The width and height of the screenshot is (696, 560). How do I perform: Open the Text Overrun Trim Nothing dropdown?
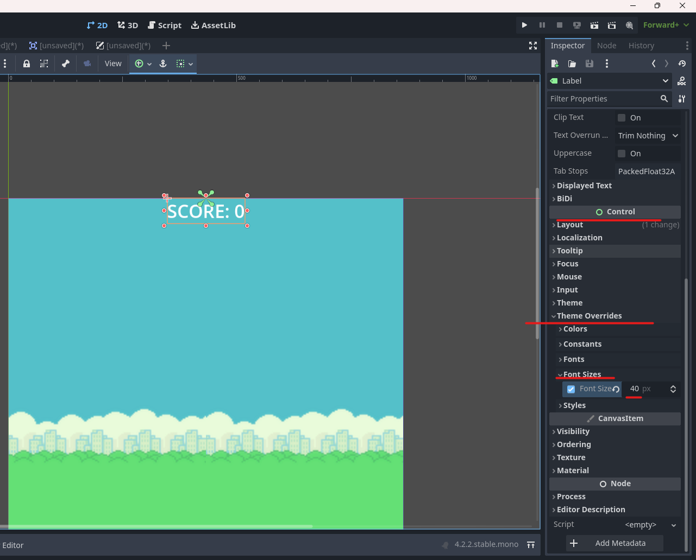[648, 136]
